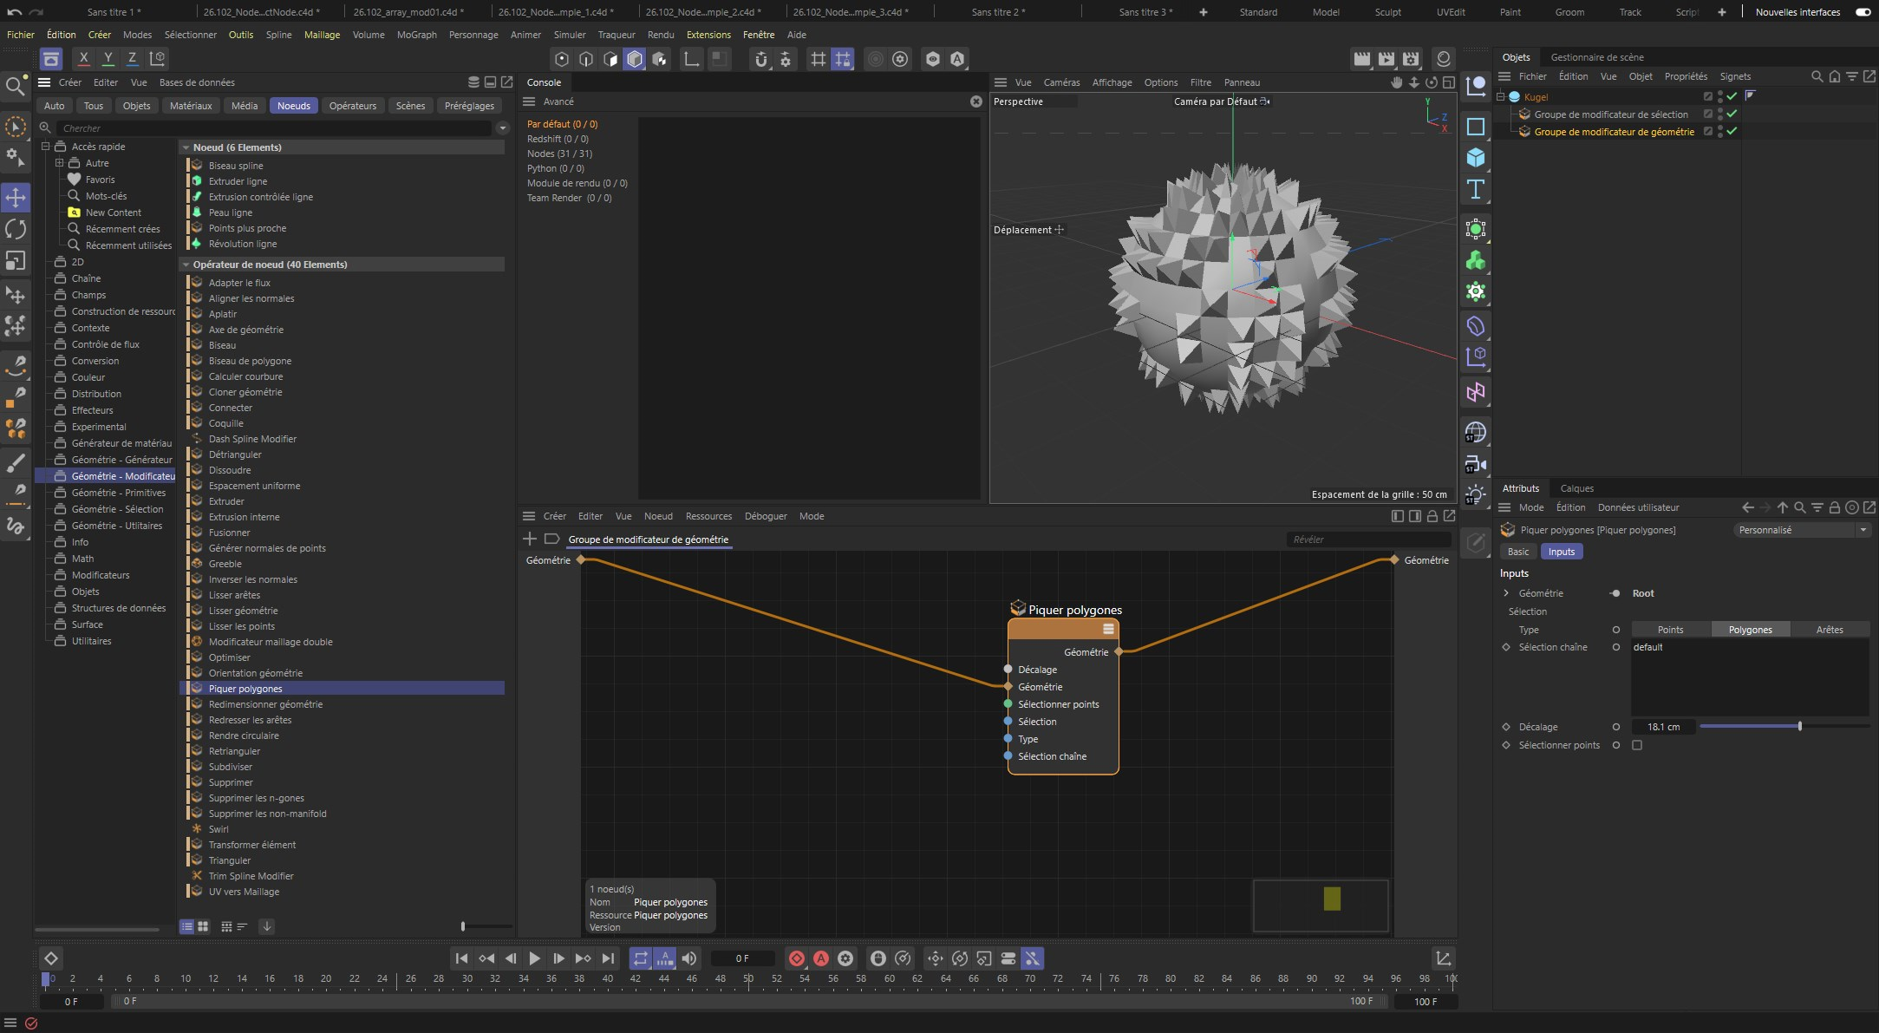Image resolution: width=1879 pixels, height=1033 pixels.
Task: Click the Cube primitive icon
Action: 1475,158
